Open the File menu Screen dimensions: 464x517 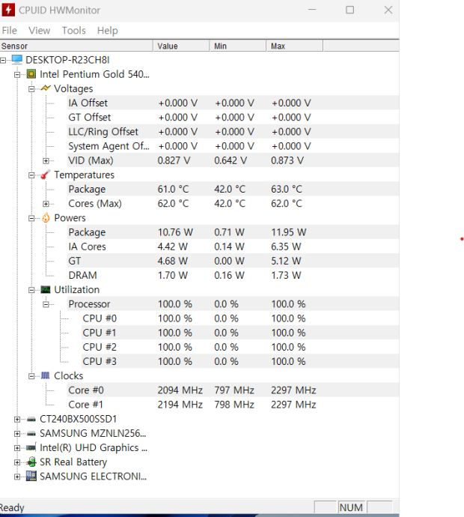[9, 30]
